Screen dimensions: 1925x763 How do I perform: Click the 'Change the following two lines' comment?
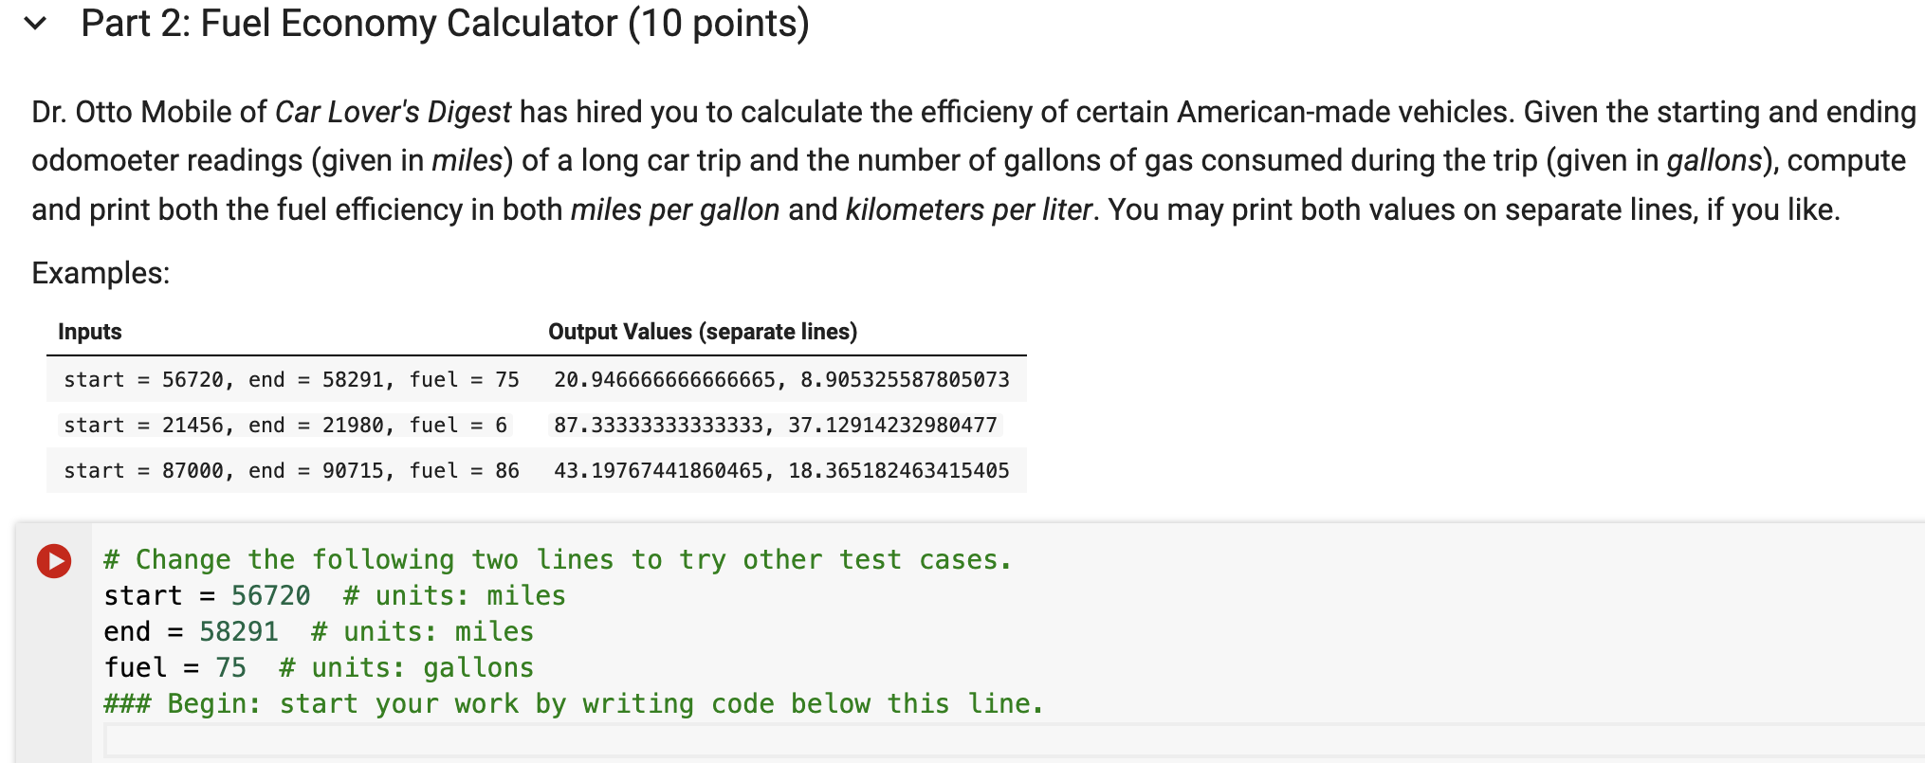[x=557, y=559]
